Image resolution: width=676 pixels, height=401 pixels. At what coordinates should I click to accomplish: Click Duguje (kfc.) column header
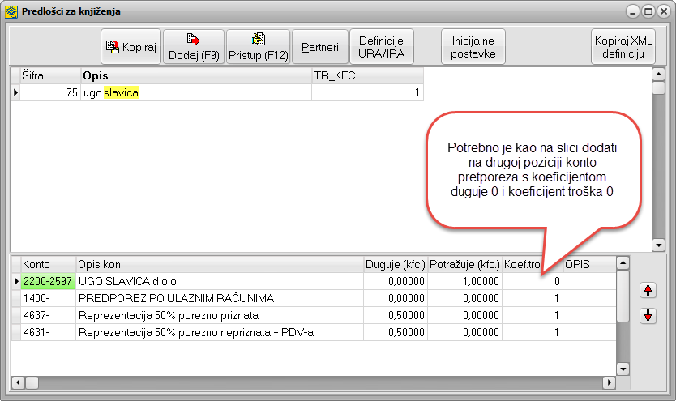[x=396, y=264]
